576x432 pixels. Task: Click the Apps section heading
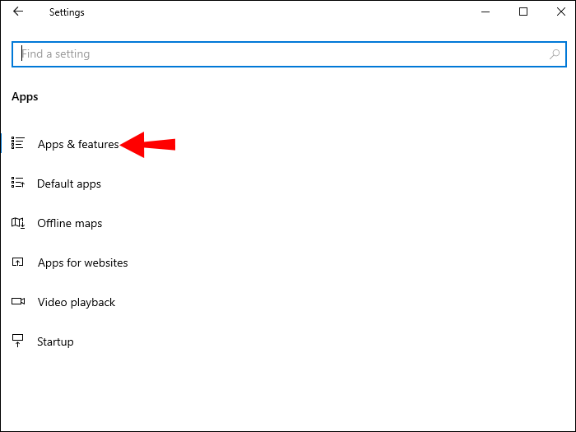[26, 96]
